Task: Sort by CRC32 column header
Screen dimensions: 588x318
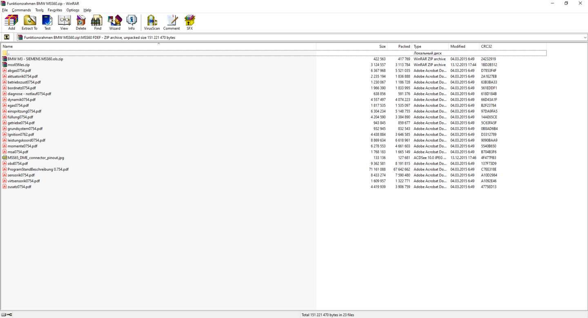Action: (512, 46)
